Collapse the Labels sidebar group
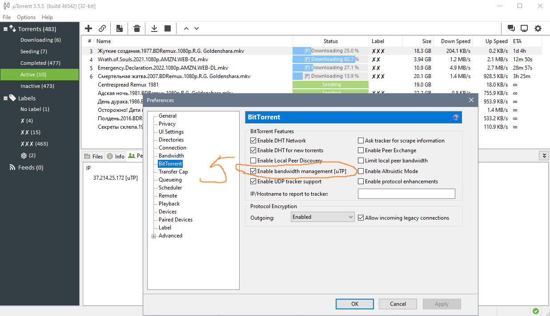This screenshot has height=316, width=550. (x=6, y=98)
